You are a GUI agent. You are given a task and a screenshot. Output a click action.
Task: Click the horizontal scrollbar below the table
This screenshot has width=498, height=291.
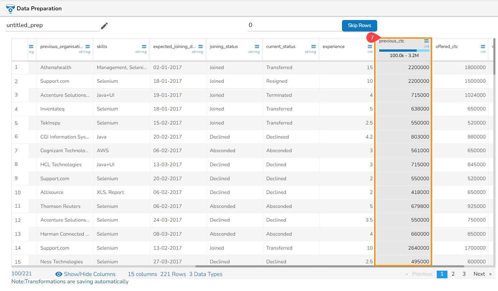(330, 266)
